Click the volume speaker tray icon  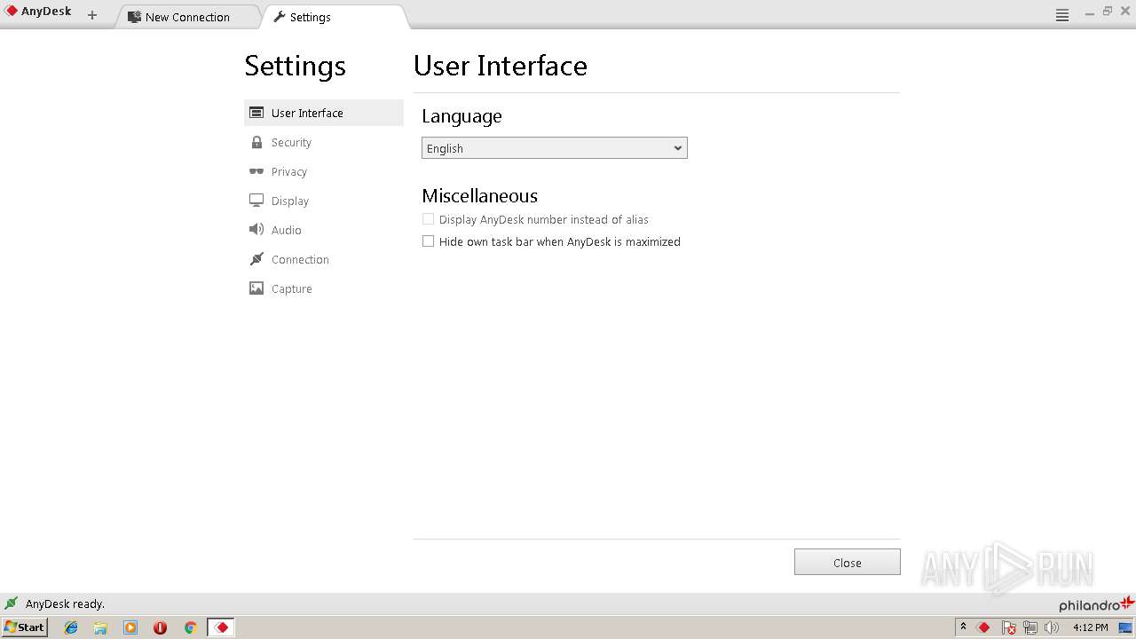tap(1052, 627)
